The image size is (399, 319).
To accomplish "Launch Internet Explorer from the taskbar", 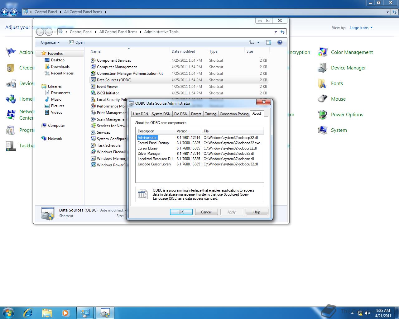I will (28, 312).
